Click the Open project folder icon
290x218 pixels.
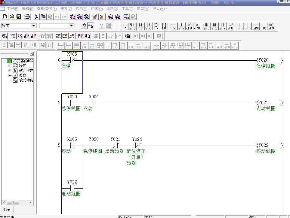click(12, 17)
